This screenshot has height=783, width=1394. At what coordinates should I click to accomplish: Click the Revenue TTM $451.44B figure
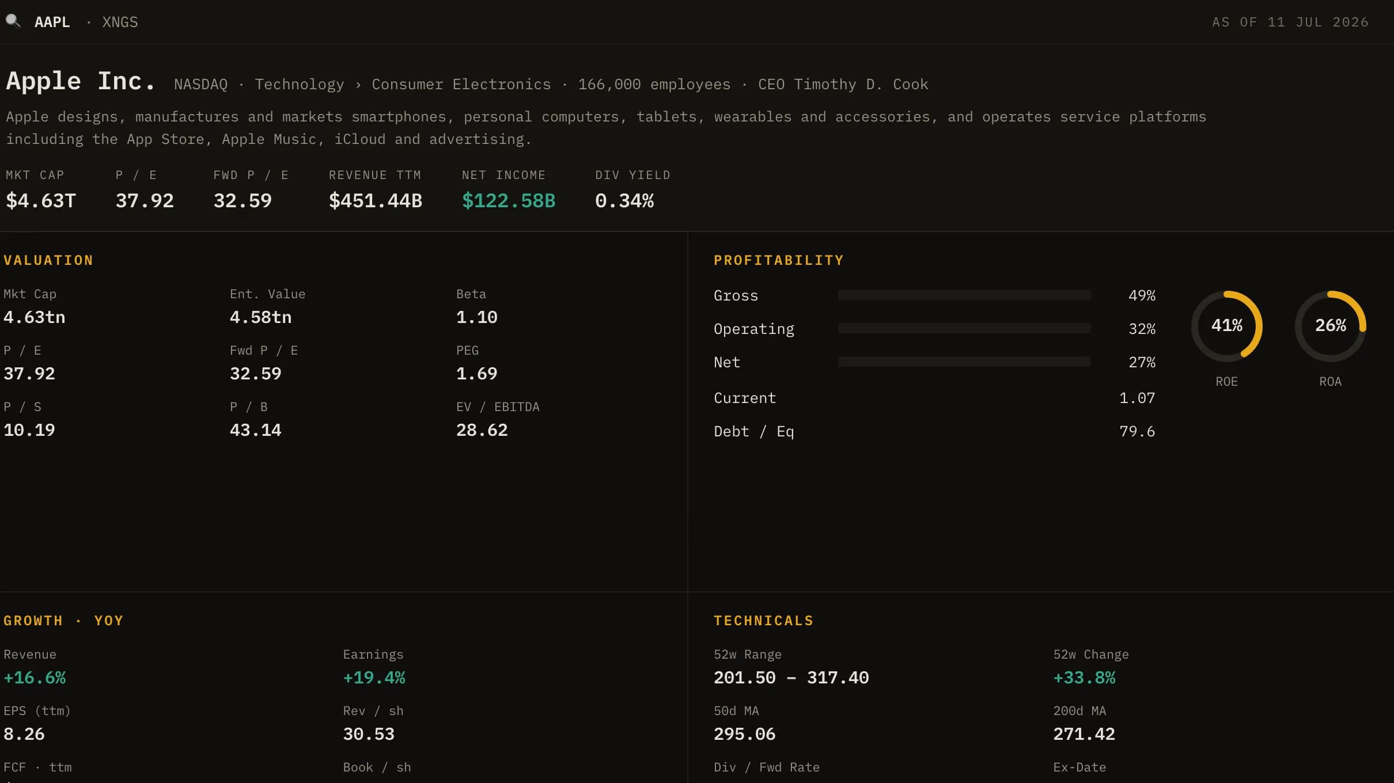pyautogui.click(x=376, y=200)
